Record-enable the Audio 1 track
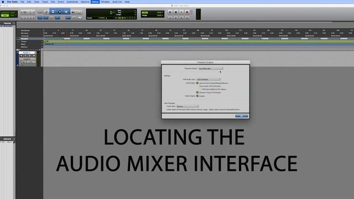Viewport: 354px width, 199px height. (x=21, y=56)
